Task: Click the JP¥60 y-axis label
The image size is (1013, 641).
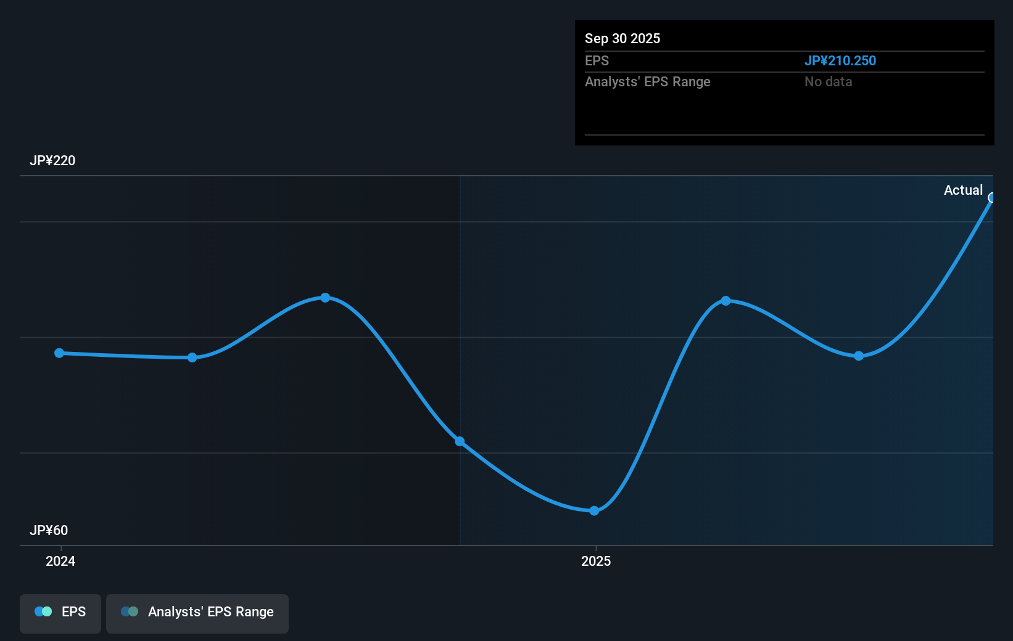Action: (x=49, y=531)
